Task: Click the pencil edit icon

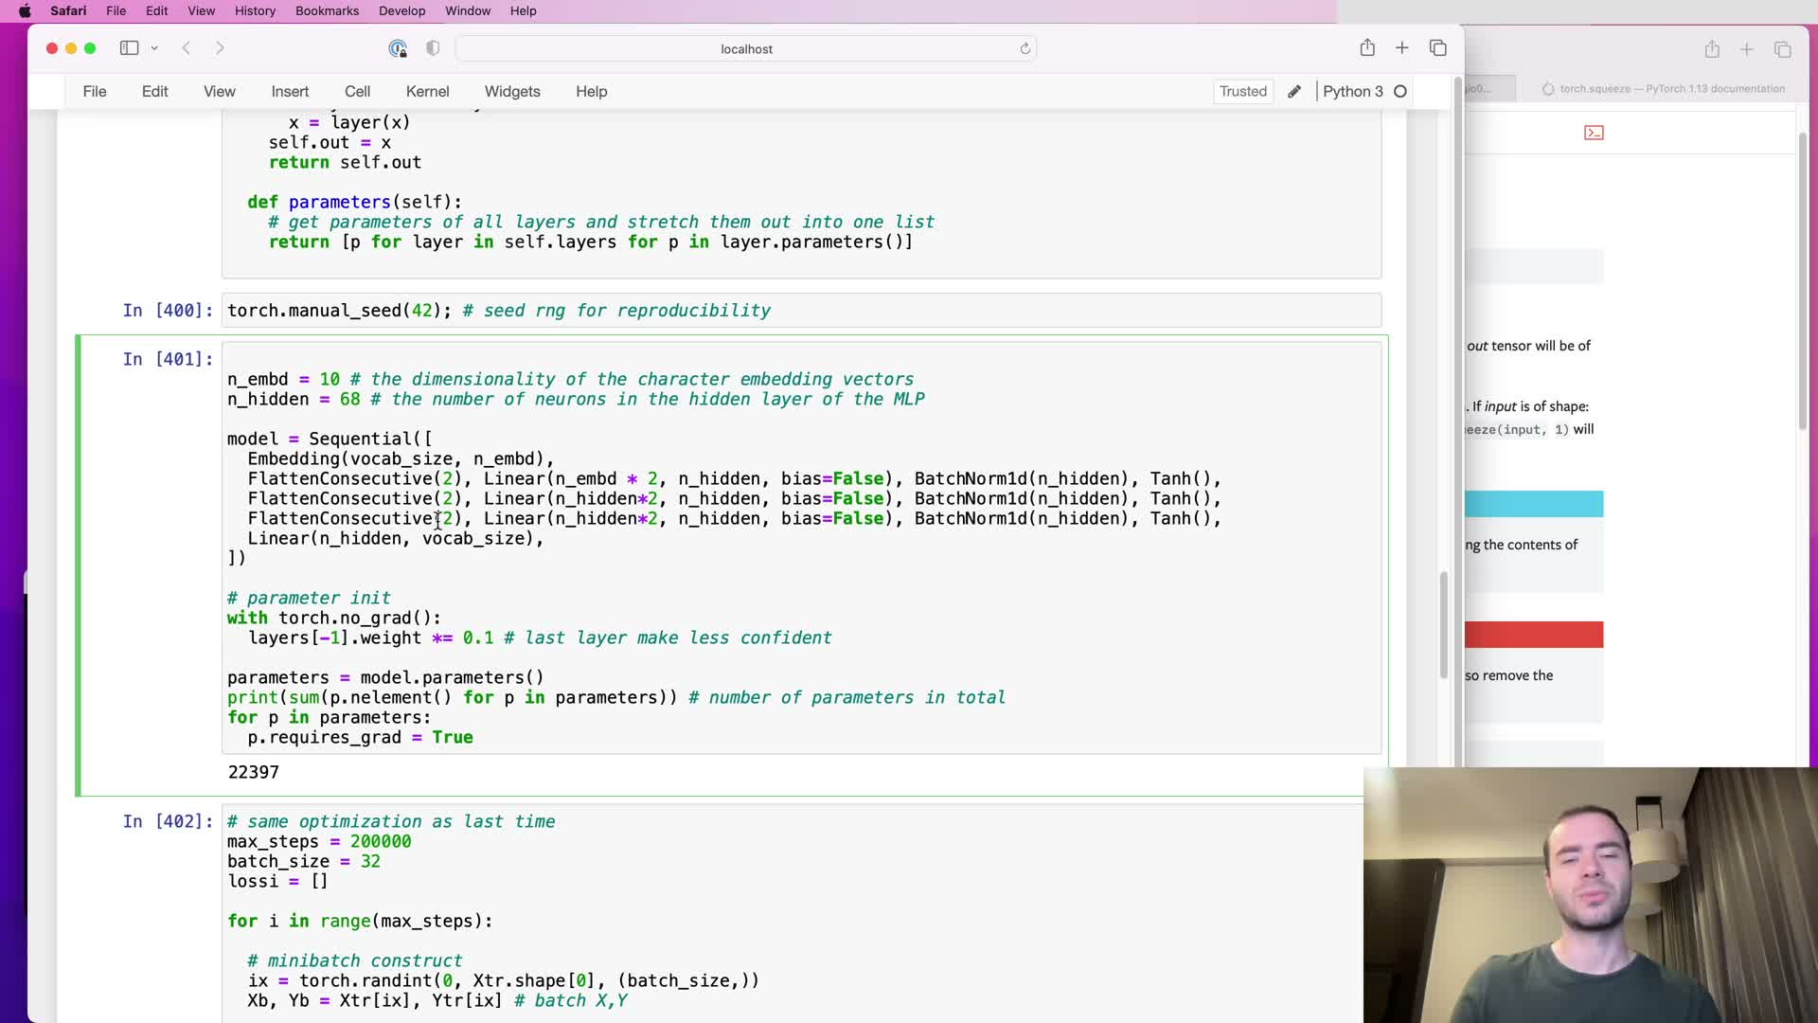Action: (x=1294, y=92)
